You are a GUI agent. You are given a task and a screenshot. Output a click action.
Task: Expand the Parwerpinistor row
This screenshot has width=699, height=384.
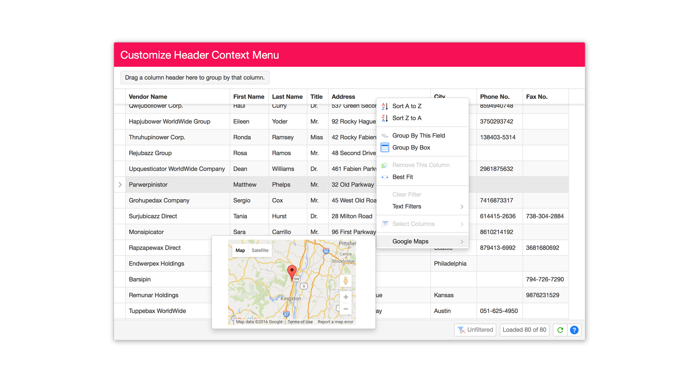[x=120, y=185]
